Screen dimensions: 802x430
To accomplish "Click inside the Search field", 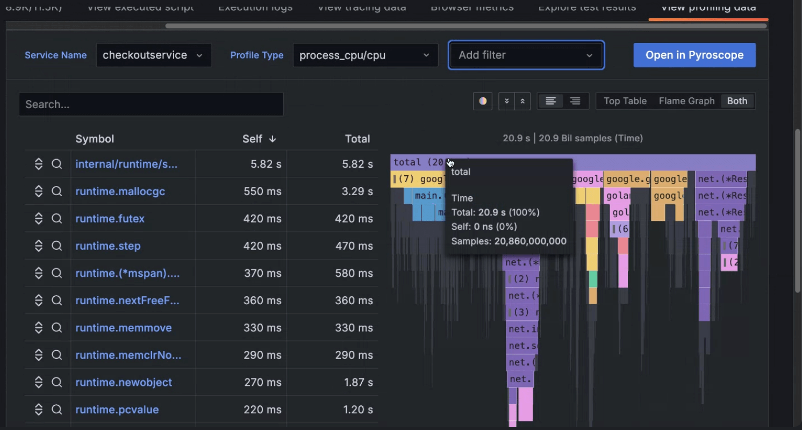I will point(151,104).
